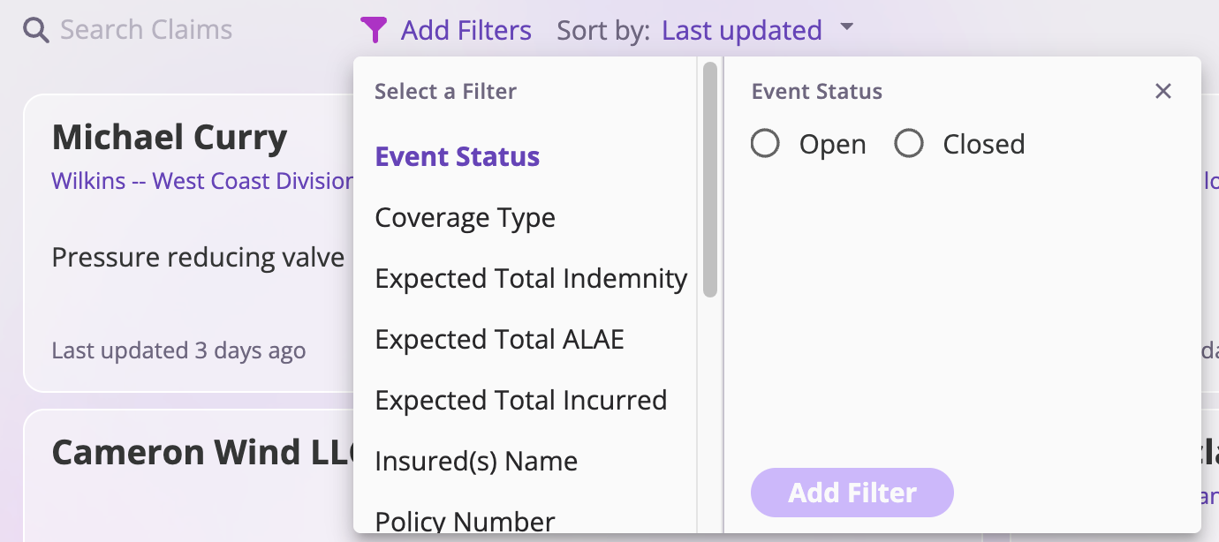Select Expected Total Indemnity filter
The width and height of the screenshot is (1219, 542).
531,278
